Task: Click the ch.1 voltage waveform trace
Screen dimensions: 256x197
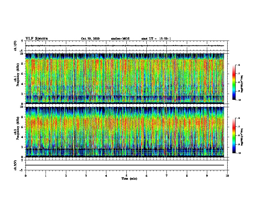Action: point(124,46)
